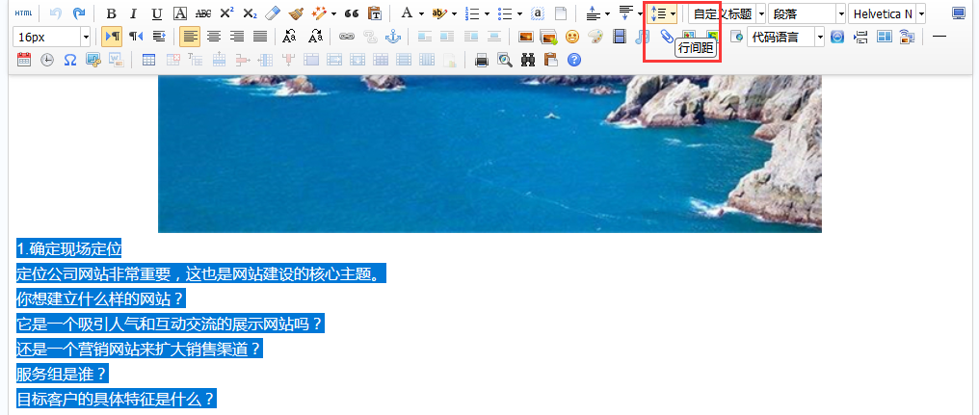Toggle right-to-left text direction
Screen dimensions: 979x415
click(136, 37)
